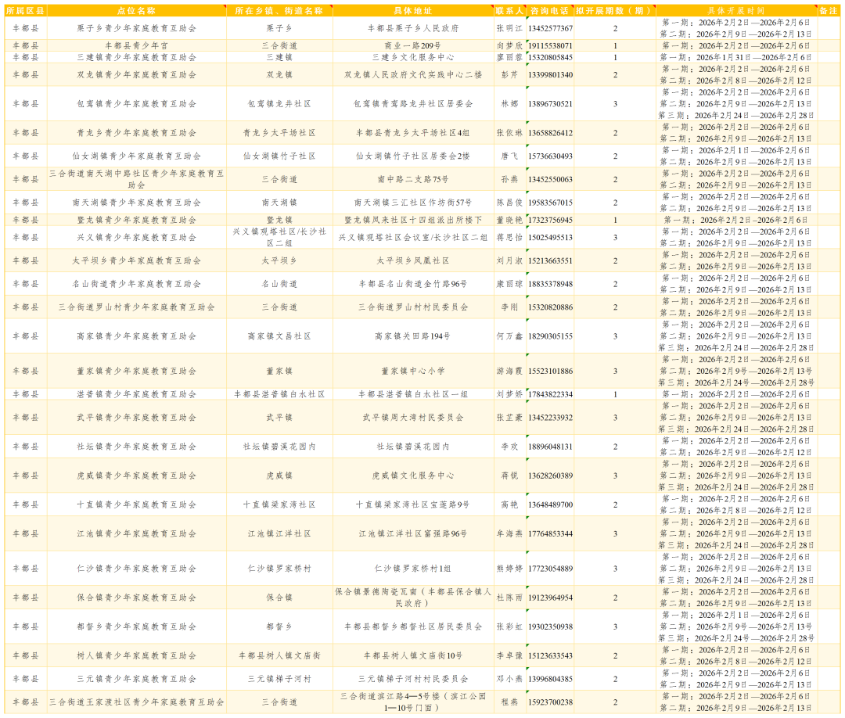845x718 pixels.
Task: Click the cell 高家镇文昌社区
Action: [x=279, y=336]
